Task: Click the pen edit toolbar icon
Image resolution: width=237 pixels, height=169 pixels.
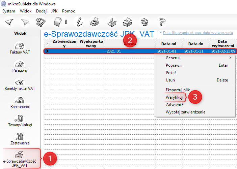Action: coord(79,22)
